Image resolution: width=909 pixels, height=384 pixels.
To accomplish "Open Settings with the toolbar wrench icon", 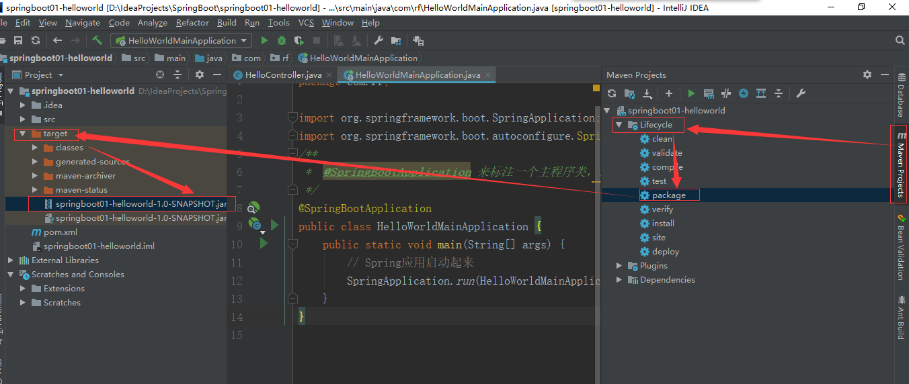I will pos(379,40).
